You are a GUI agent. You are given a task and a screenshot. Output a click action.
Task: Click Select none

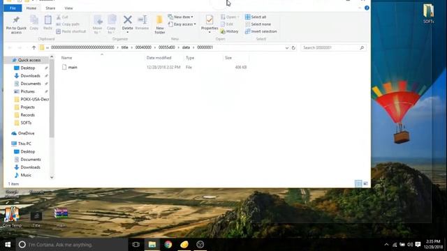coord(258,24)
